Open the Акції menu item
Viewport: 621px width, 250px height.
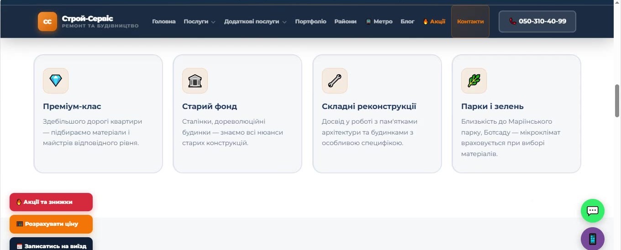(x=434, y=21)
